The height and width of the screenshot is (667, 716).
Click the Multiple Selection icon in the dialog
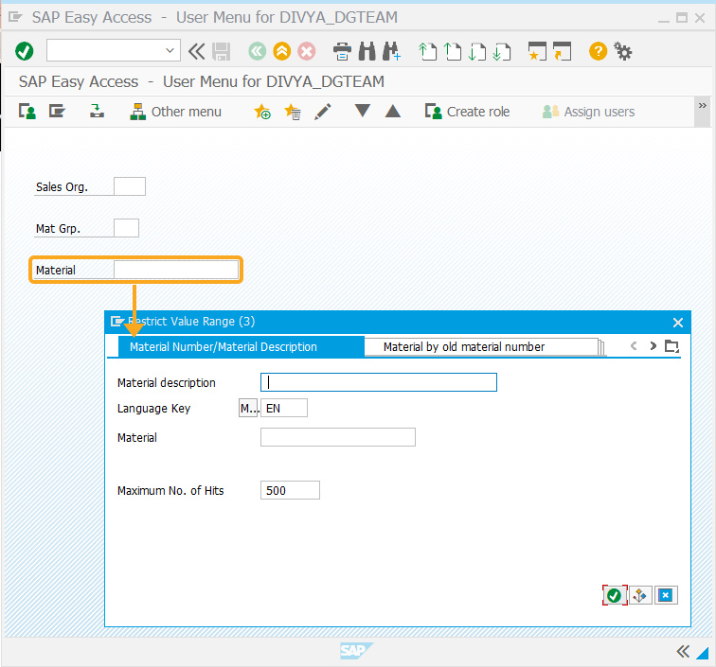click(639, 595)
